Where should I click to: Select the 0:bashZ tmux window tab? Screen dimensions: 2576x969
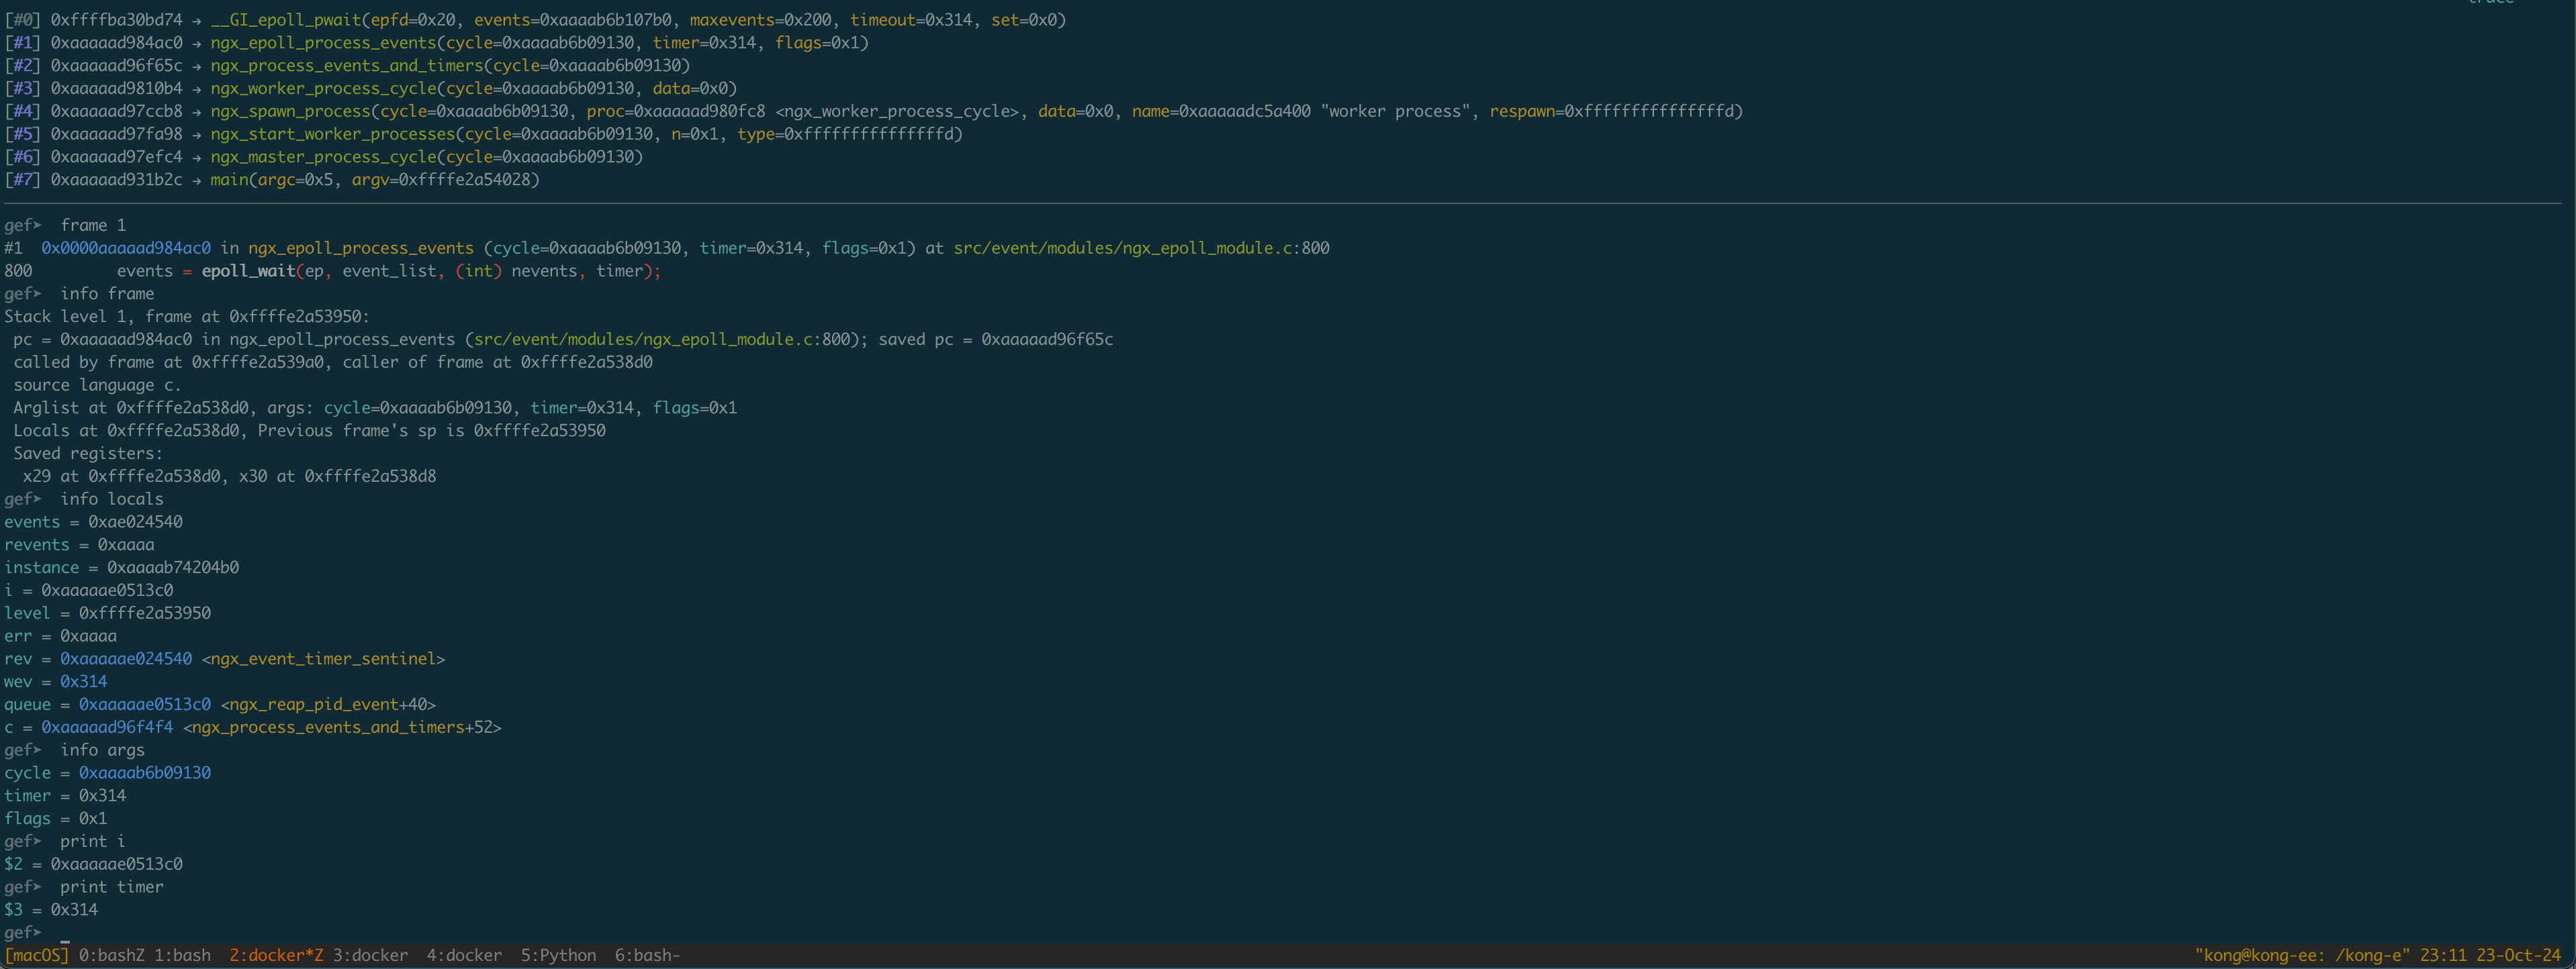point(111,955)
